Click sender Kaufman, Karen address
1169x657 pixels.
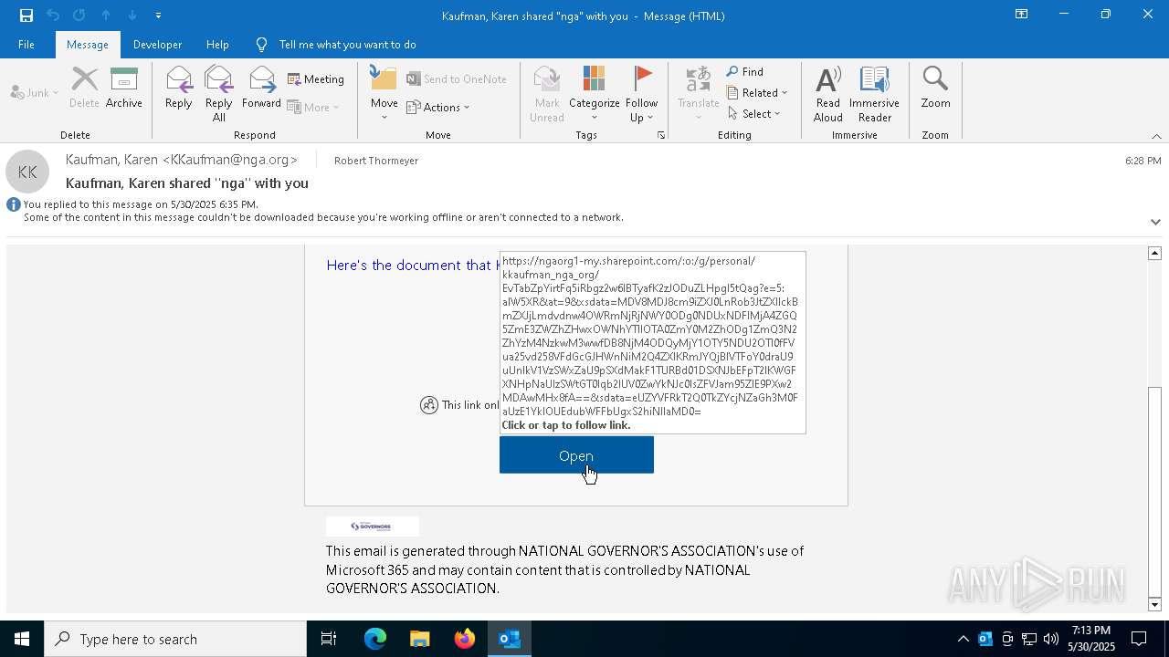[x=182, y=160]
